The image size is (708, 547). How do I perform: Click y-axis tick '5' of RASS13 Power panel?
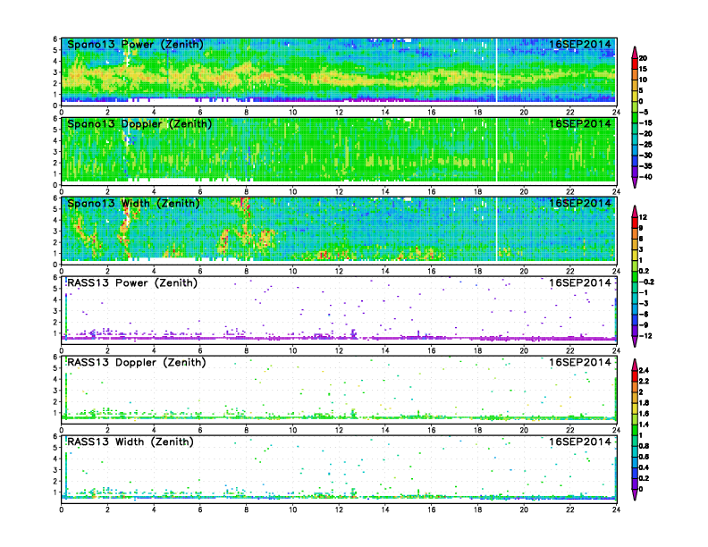pyautogui.click(x=55, y=289)
